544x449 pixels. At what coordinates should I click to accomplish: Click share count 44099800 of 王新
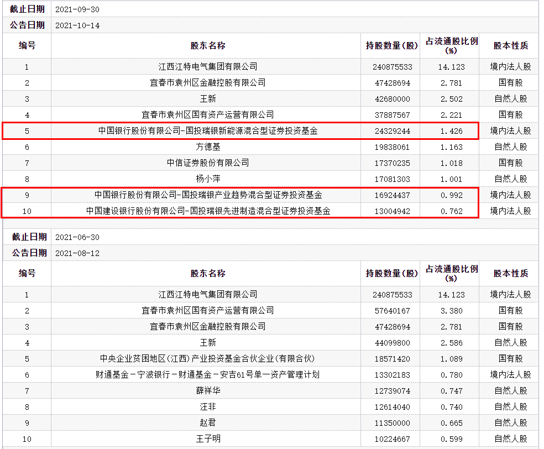393,343
